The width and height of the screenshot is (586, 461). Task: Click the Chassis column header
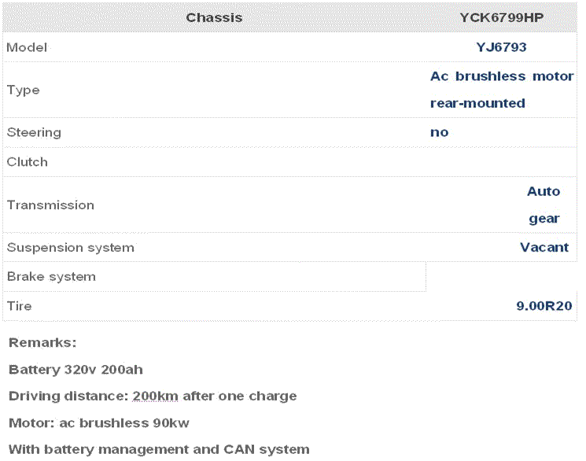click(214, 17)
